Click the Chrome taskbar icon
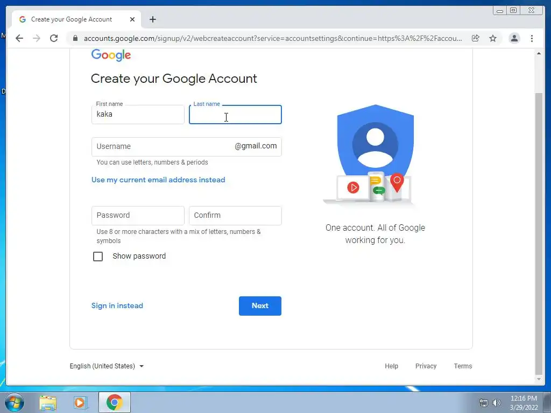This screenshot has width=551, height=413. [x=115, y=402]
